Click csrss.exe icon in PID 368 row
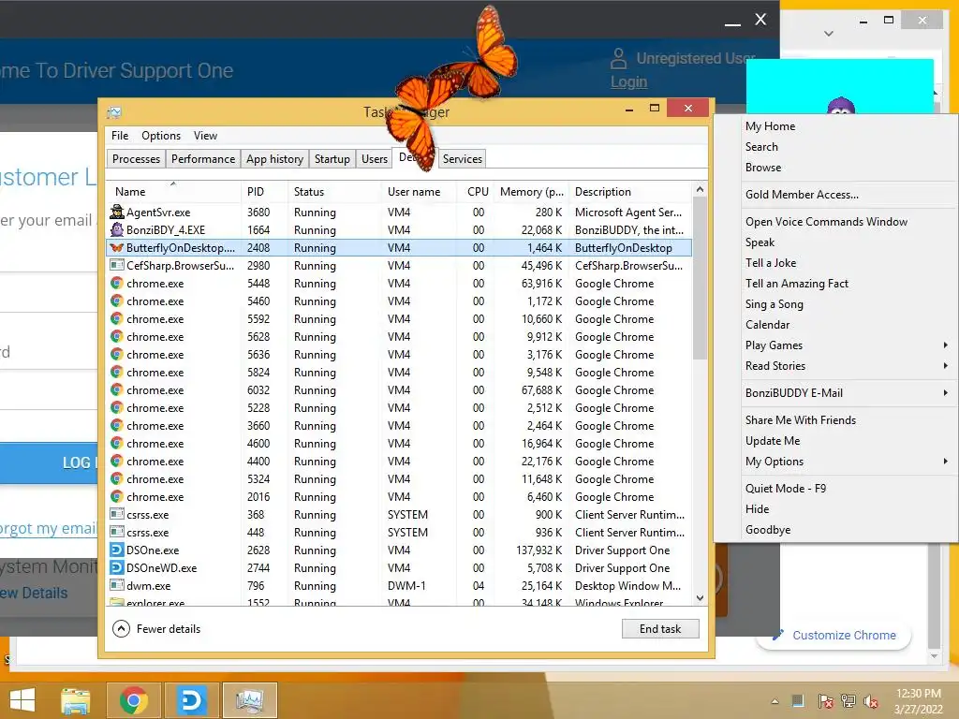The height and width of the screenshot is (719, 959). point(117,514)
